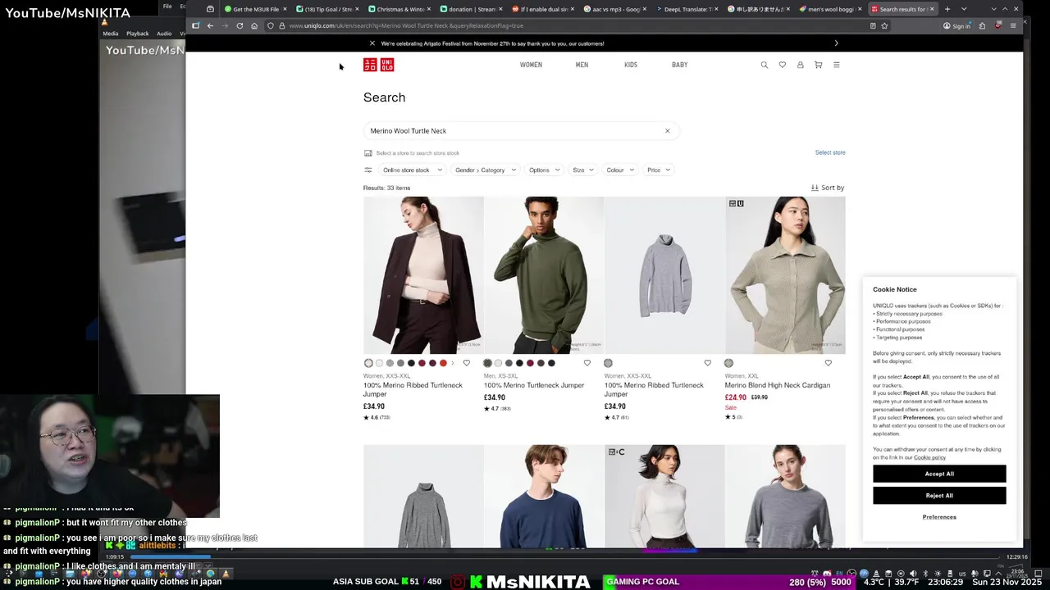This screenshot has height=590, width=1050.
Task: Switch to the aac vs mp3 Google tab
Action: coord(614,9)
